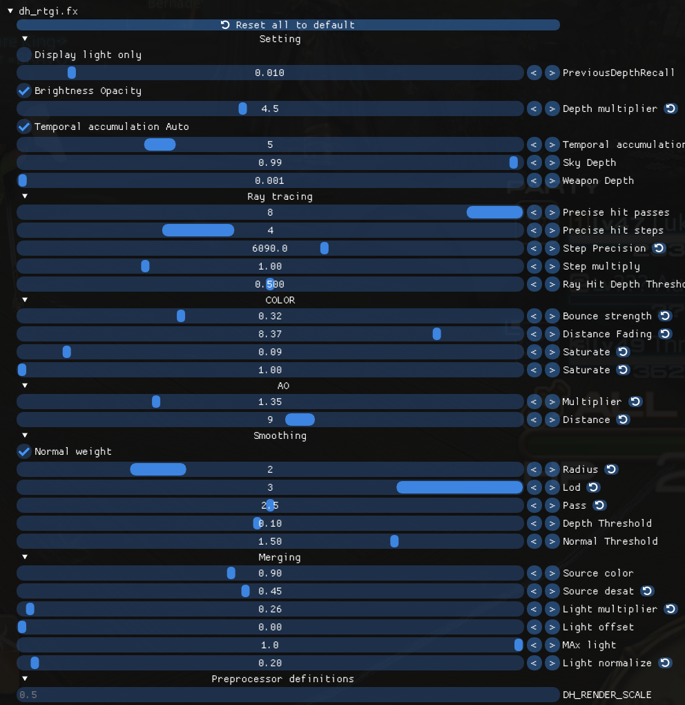Reset Source desat to default
Viewport: 685px width, 705px height.
(647, 591)
